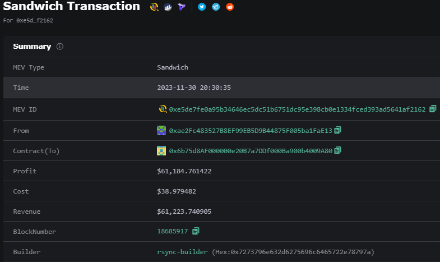The height and width of the screenshot is (262, 440).
Task: Select the MEV Type value Sandwich
Action: tap(173, 67)
